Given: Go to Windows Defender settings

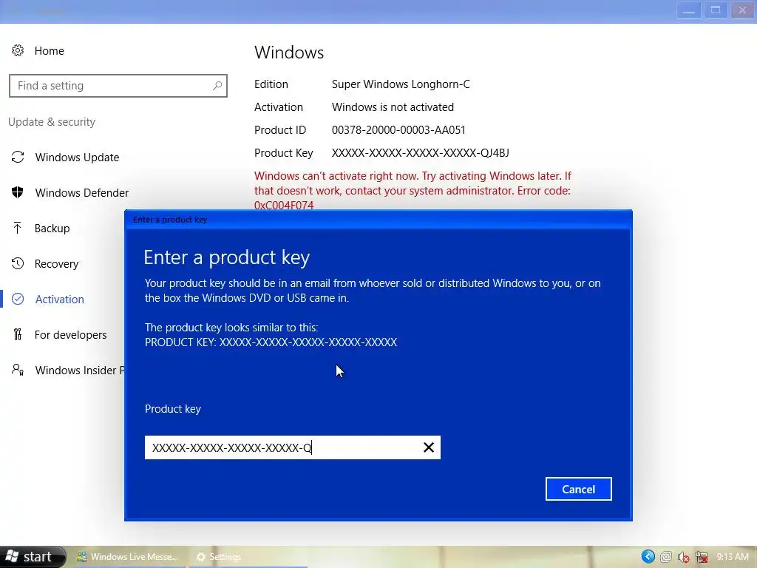Looking at the screenshot, I should [82, 193].
